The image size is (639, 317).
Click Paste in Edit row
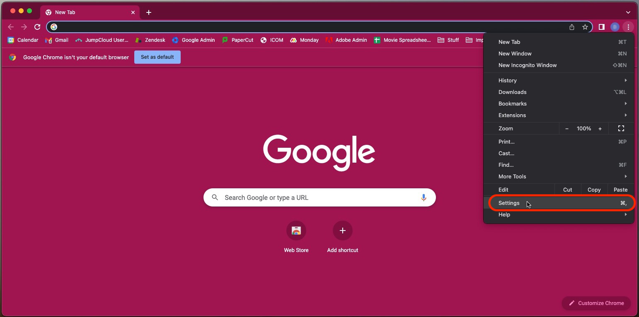click(x=620, y=190)
